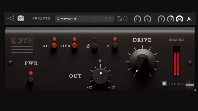The height and width of the screenshot is (111, 198).
Task: Open the routing network icon
Action: pyautogui.click(x=11, y=18)
